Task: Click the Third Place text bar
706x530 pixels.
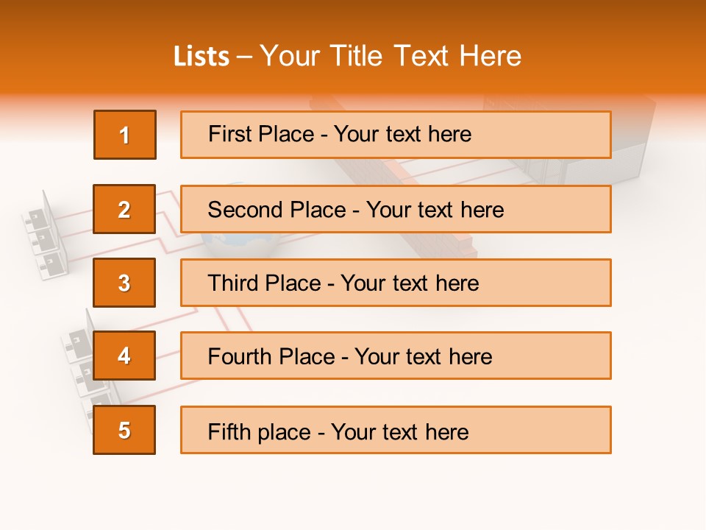Action: [396, 283]
